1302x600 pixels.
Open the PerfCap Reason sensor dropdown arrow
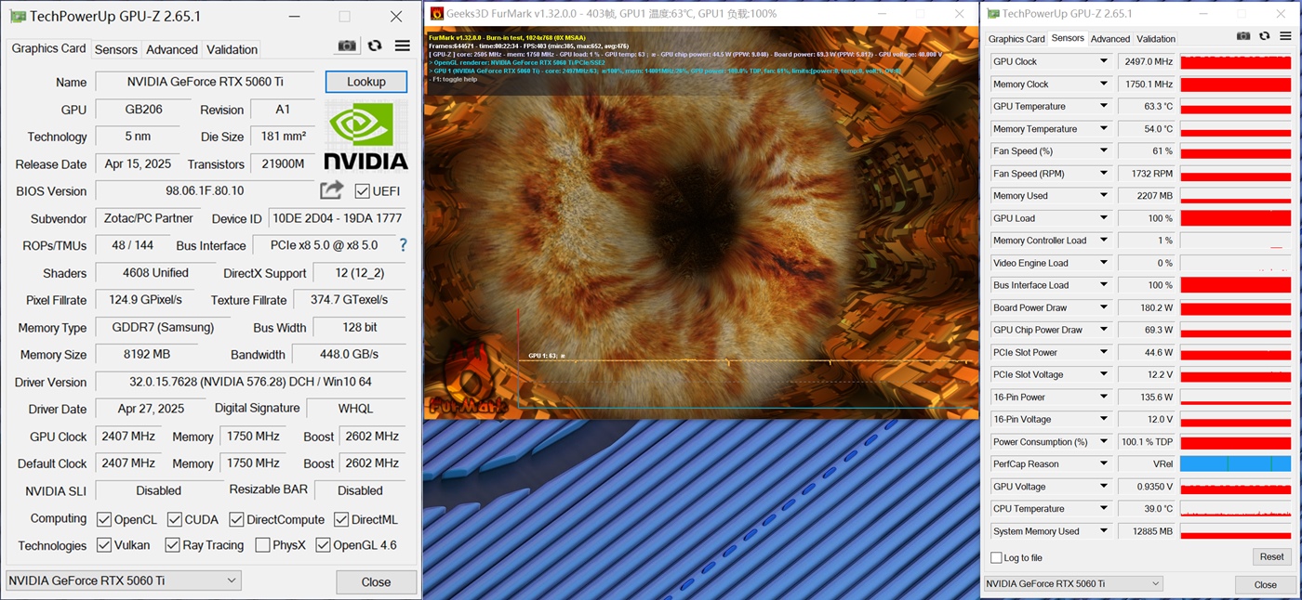click(x=1104, y=463)
